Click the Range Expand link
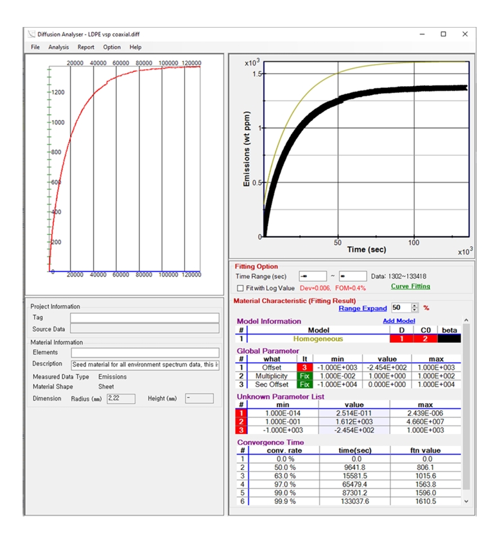This screenshot has height=536, width=499. 363,309
